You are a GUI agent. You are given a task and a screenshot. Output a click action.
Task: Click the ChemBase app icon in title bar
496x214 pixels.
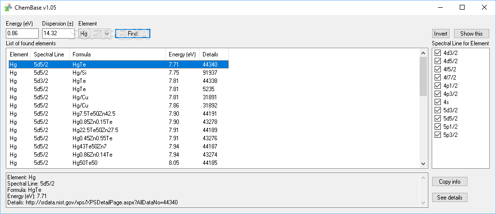[8, 8]
